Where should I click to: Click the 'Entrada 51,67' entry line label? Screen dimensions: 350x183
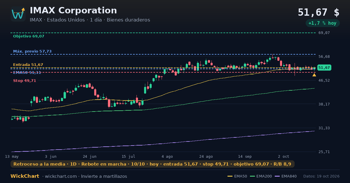coord(28,65)
